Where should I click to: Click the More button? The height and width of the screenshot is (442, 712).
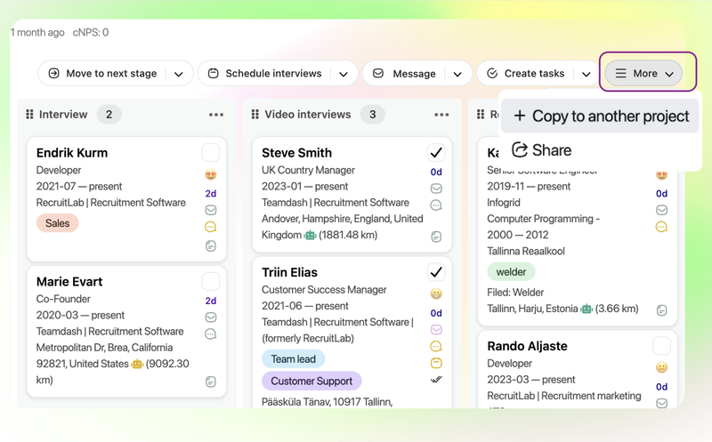(x=644, y=74)
